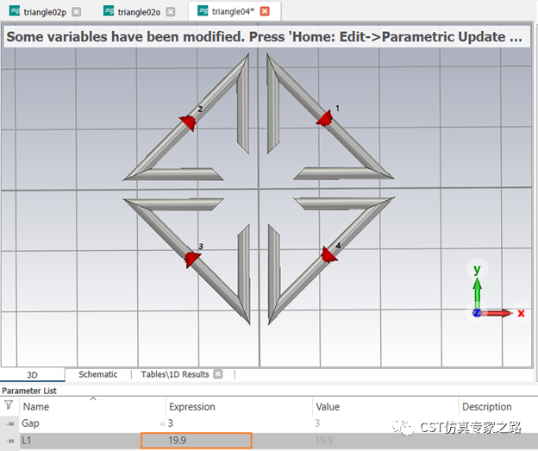Select red port 1 marker
This screenshot has width=538, height=451.
pyautogui.click(x=325, y=119)
